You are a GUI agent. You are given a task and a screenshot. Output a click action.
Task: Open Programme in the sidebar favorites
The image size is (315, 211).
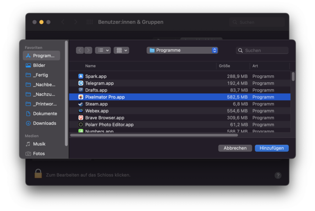click(x=41, y=56)
